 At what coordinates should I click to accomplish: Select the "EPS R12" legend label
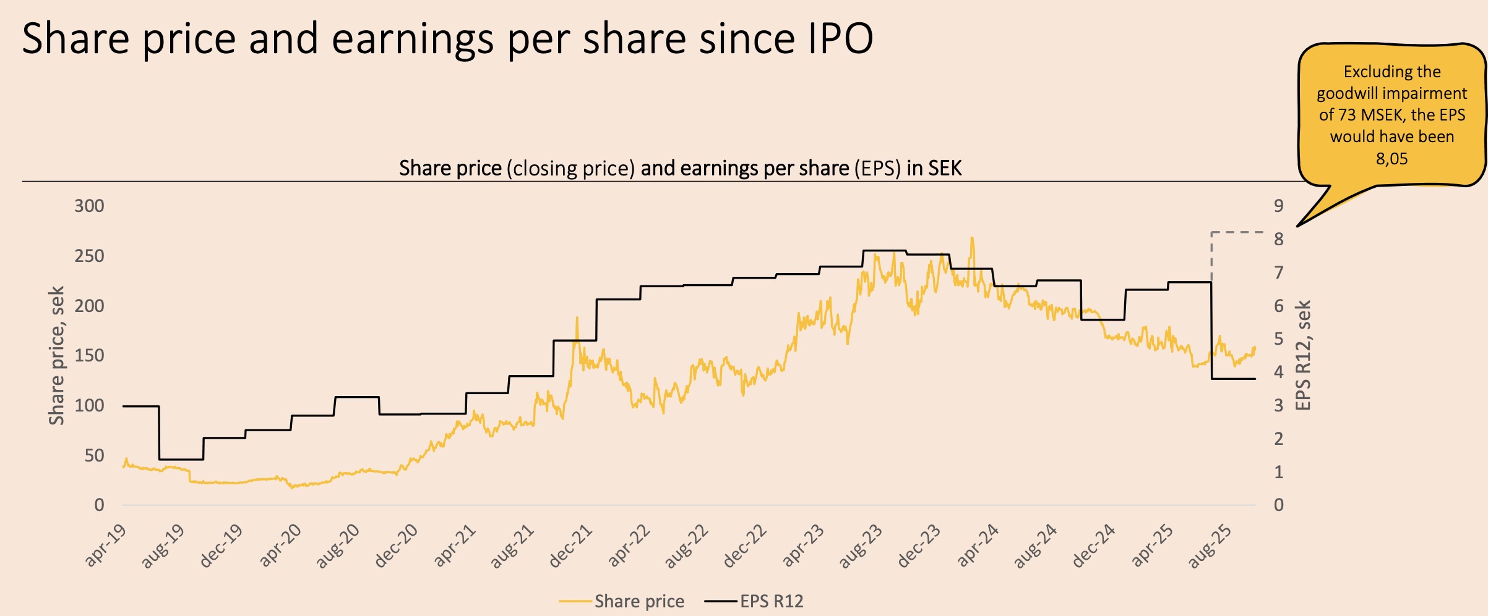(772, 601)
